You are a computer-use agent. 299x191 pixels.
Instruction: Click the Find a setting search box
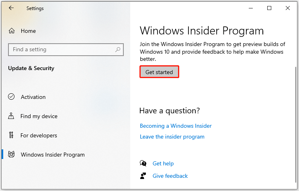[x=66, y=50]
